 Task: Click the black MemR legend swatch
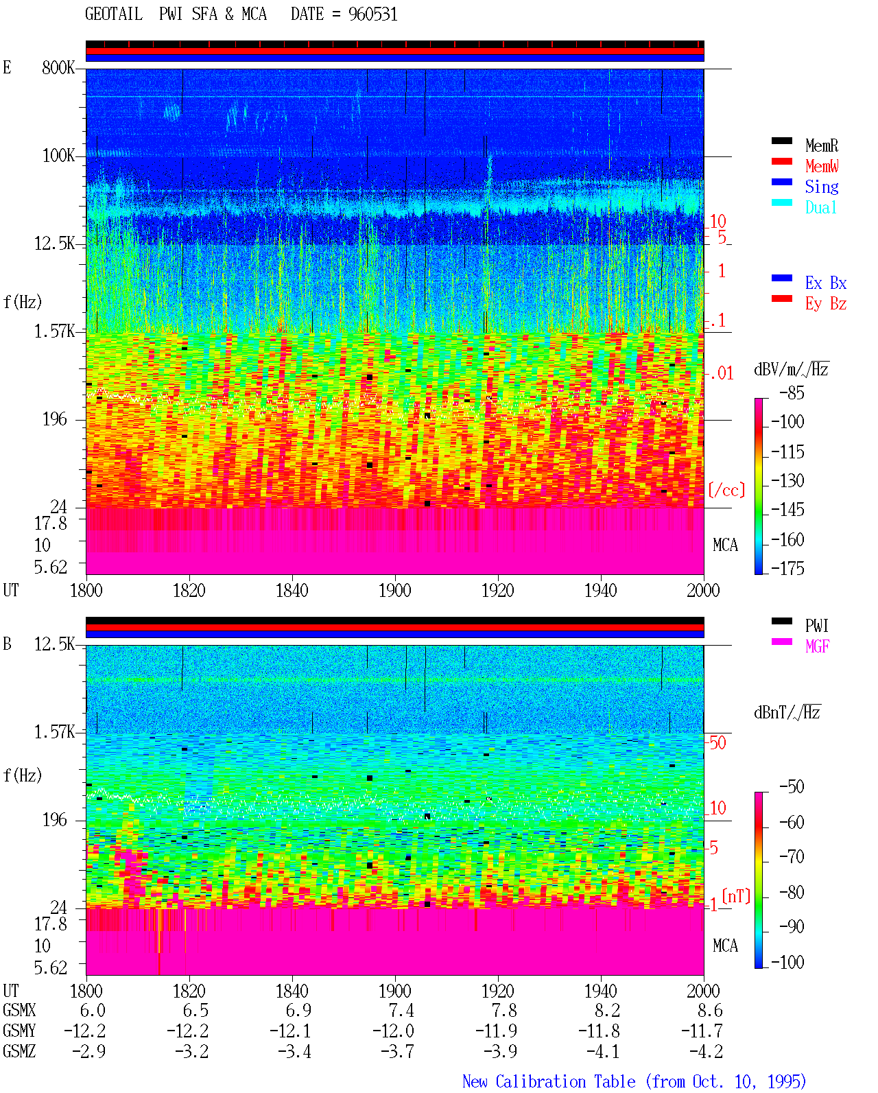[x=782, y=141]
